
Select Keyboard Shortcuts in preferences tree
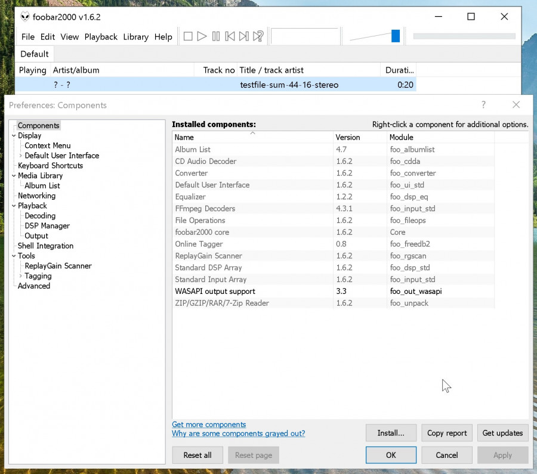(50, 166)
